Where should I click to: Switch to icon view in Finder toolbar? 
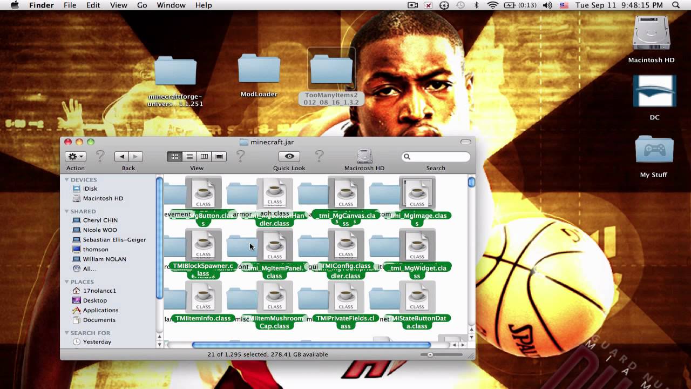coord(174,156)
